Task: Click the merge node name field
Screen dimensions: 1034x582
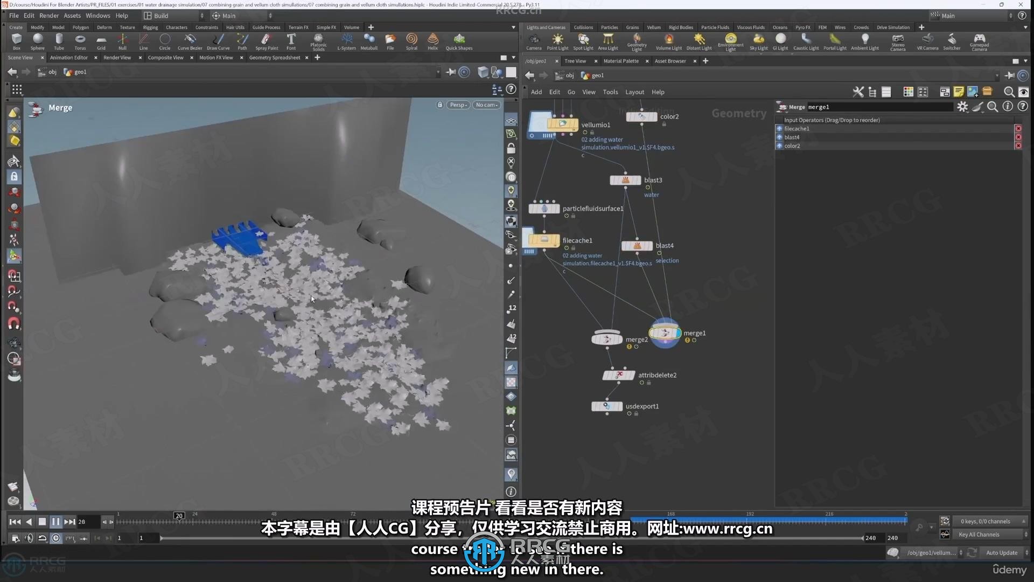Action: 879,107
